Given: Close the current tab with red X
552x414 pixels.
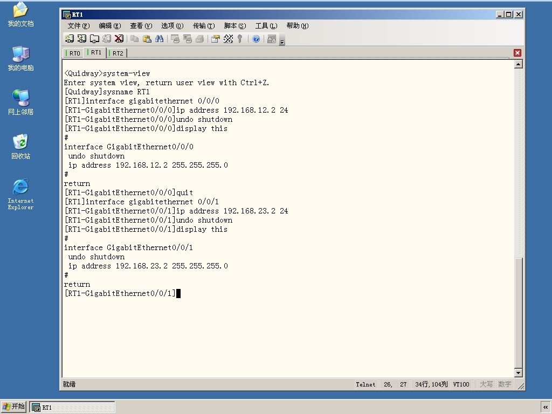Looking at the screenshot, I should click(517, 53).
